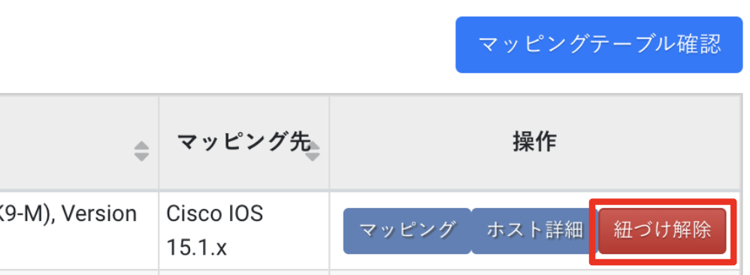
Task: Sort マッピング先 column descending with down arrow
Action: [313, 157]
